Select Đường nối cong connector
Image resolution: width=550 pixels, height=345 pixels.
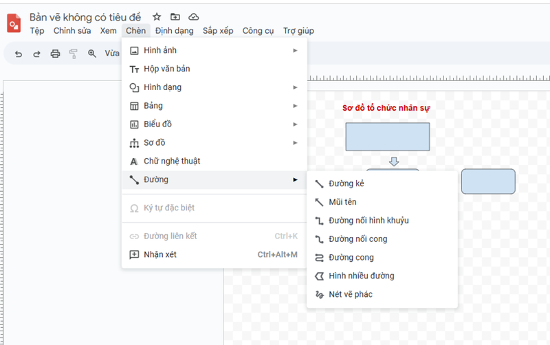382,239
